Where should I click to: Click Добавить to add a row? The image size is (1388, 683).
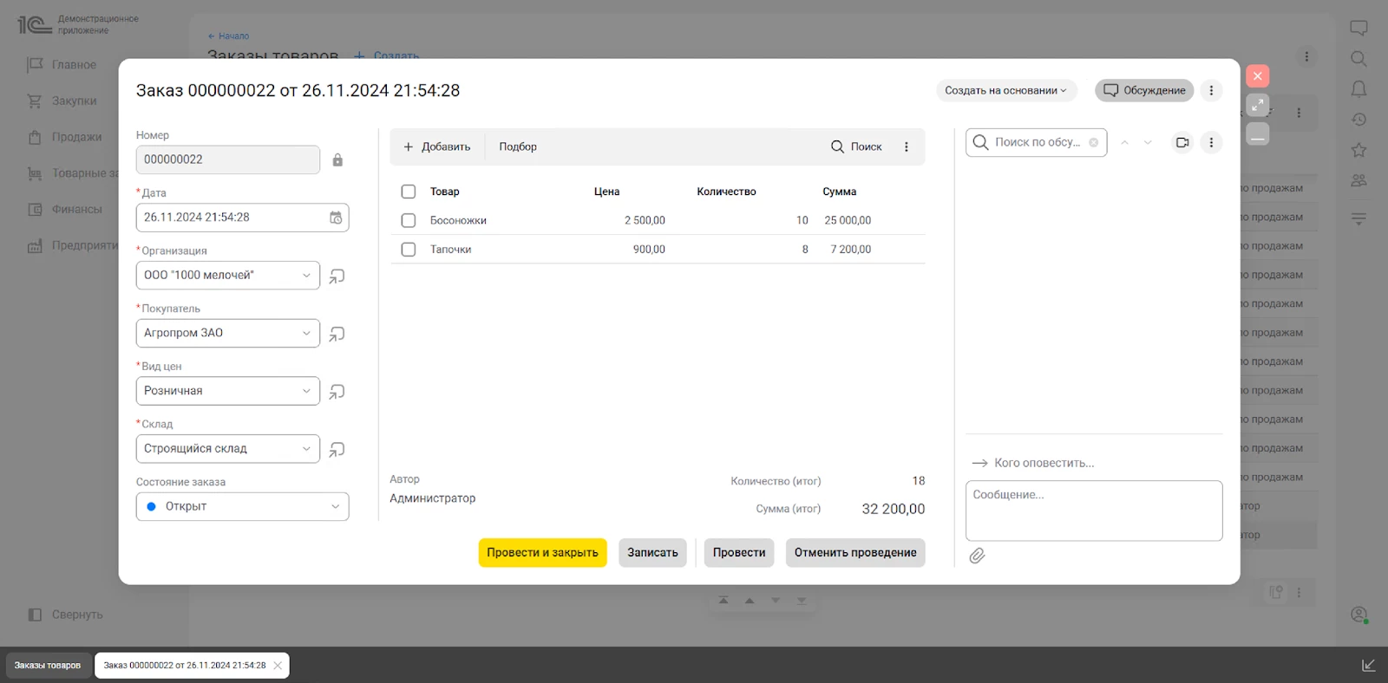[437, 147]
